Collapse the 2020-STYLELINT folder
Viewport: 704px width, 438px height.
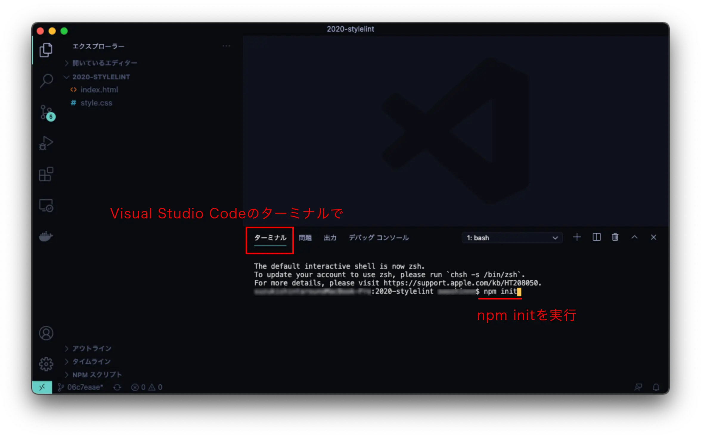click(x=101, y=77)
